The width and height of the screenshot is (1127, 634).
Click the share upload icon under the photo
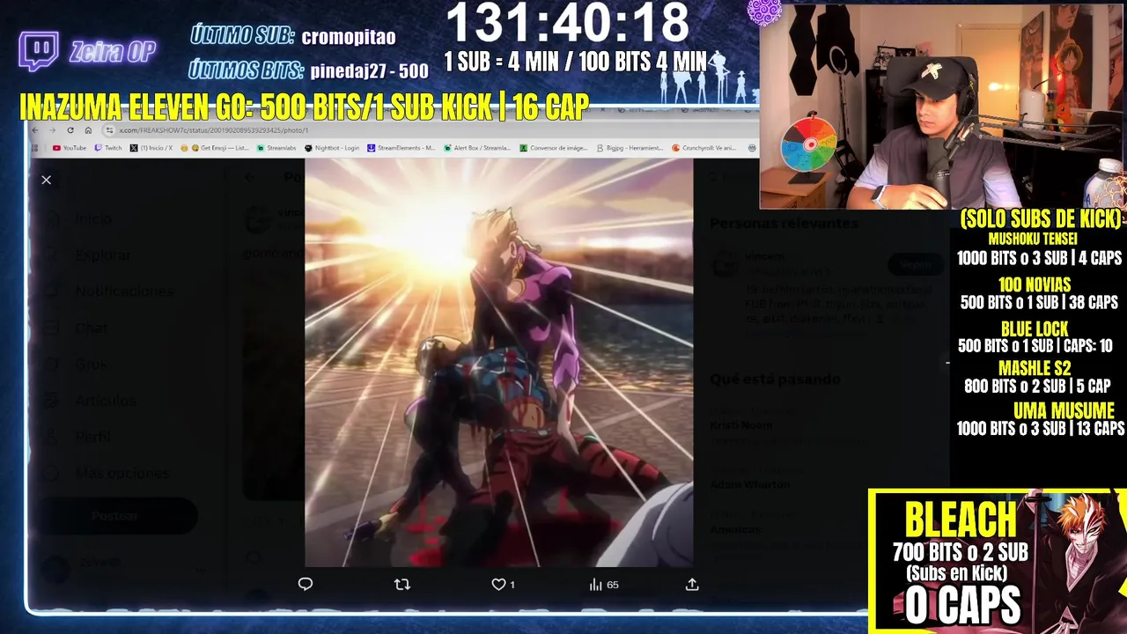coord(692,584)
